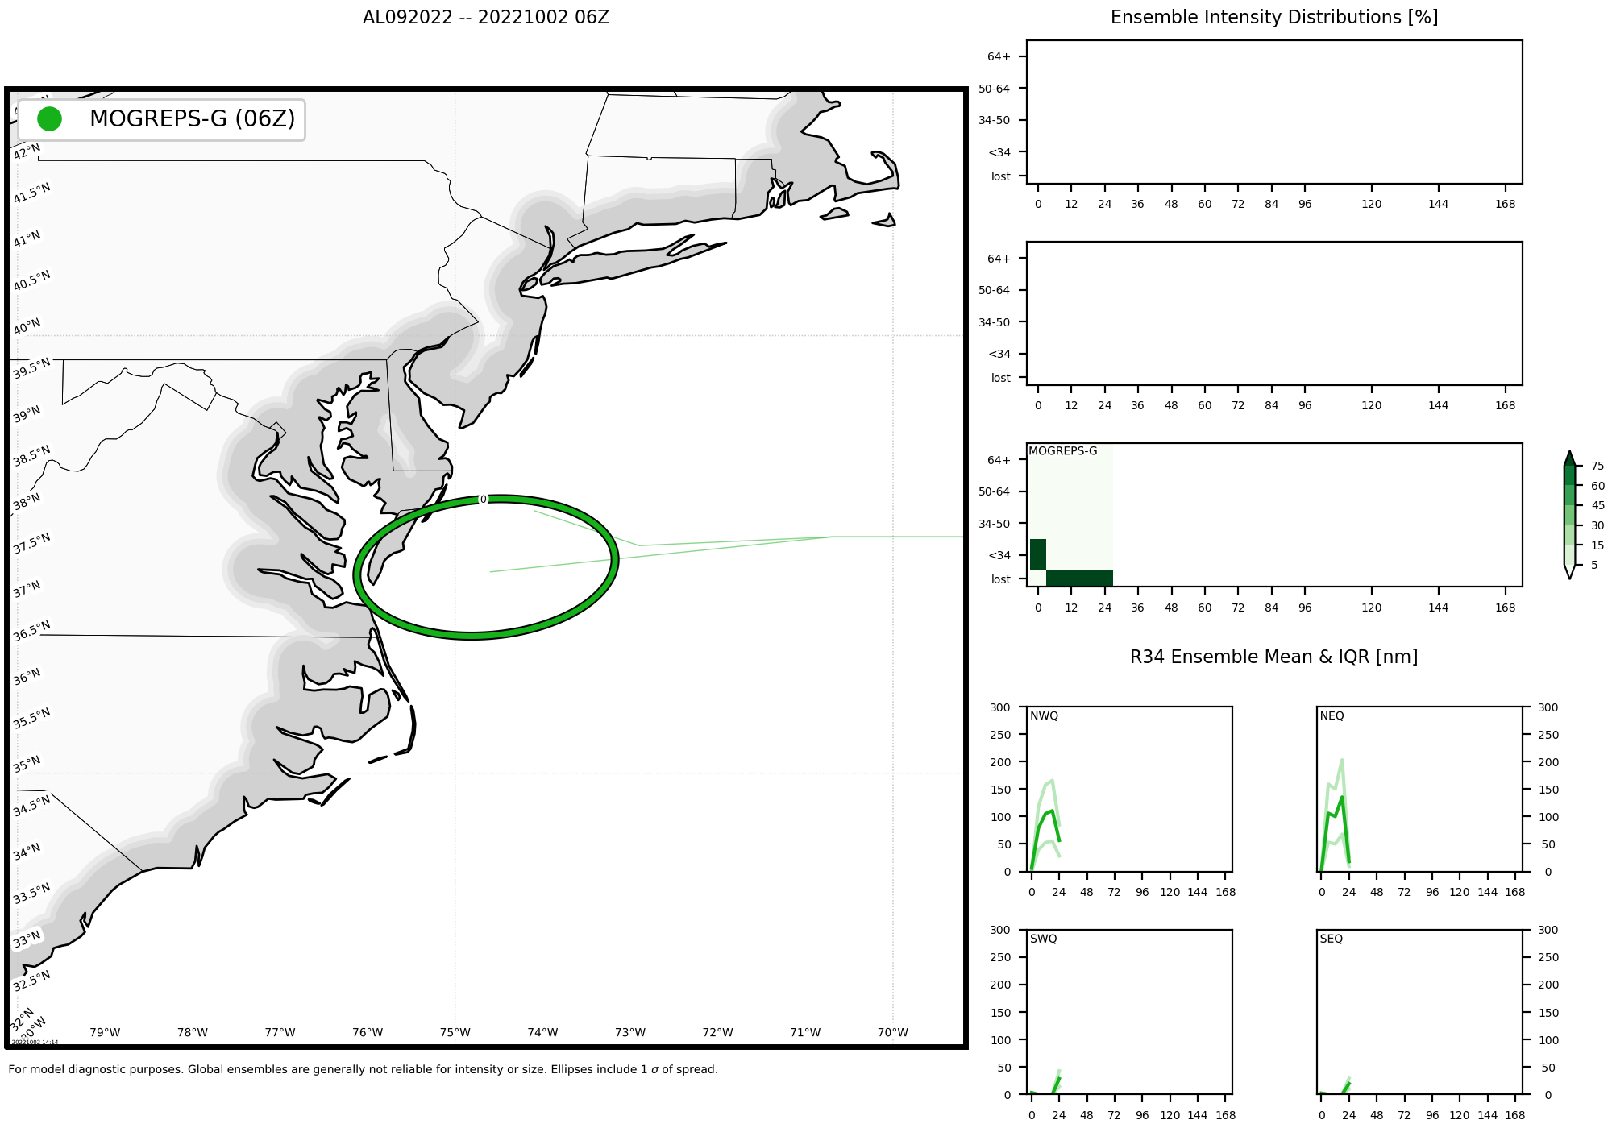The image size is (1612, 1128).
Task: Click the Ensemble Intensity Distributions heading
Action: [x=1274, y=18]
